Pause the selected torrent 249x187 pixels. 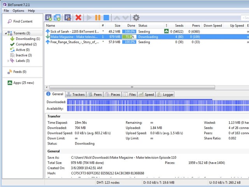(x=98, y=18)
